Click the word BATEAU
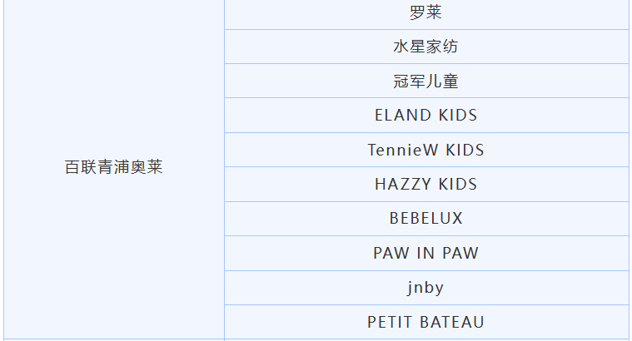Image resolution: width=632 pixels, height=341 pixels. (x=452, y=322)
